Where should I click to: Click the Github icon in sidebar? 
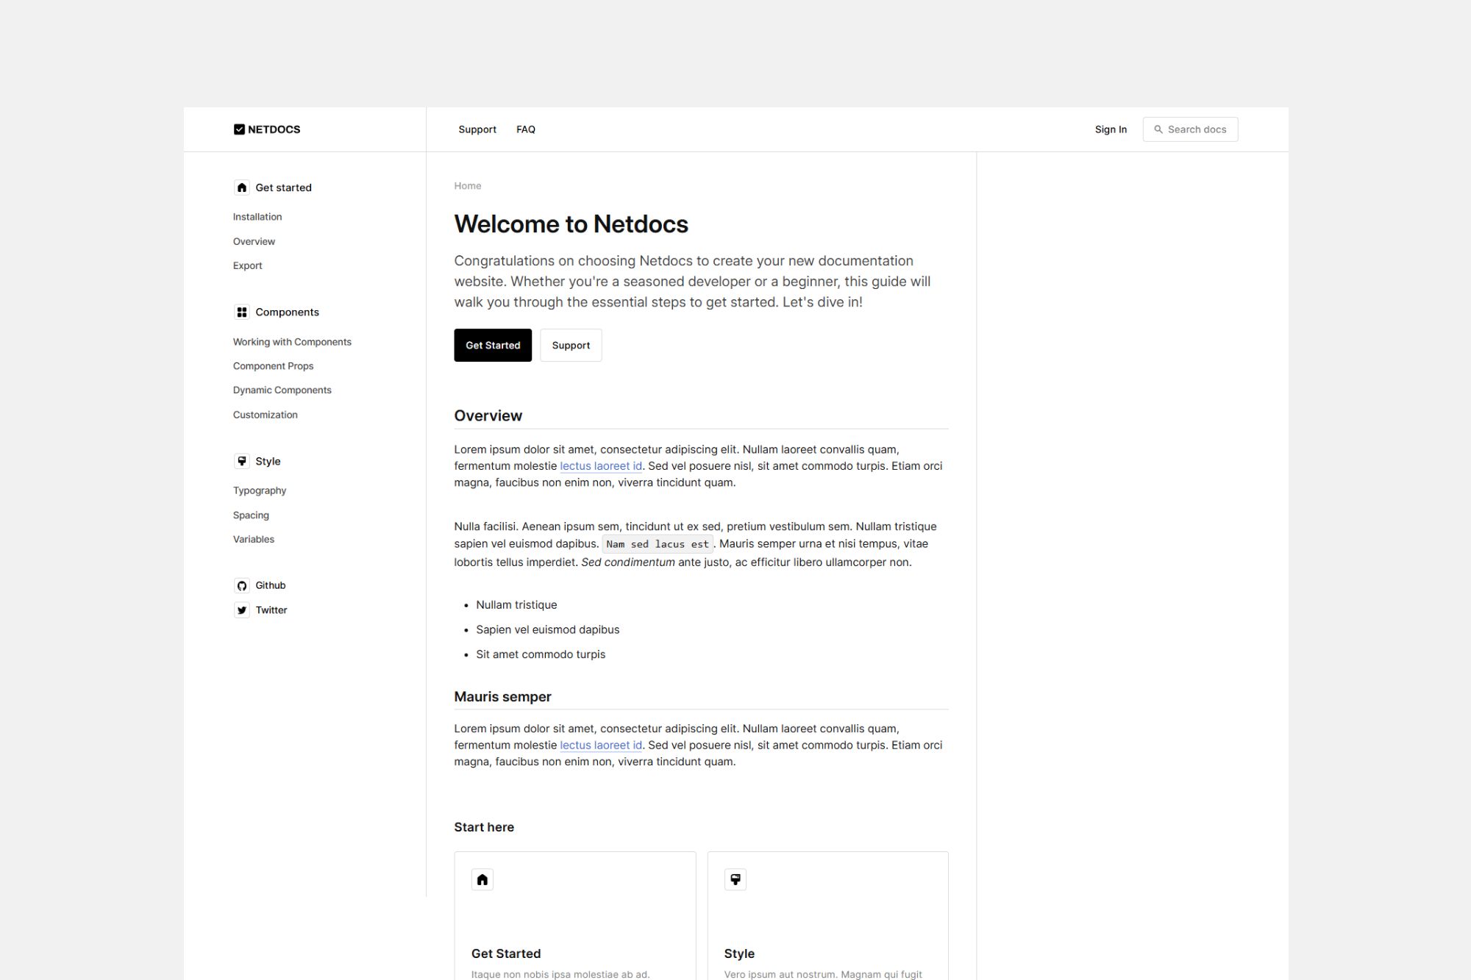coord(241,586)
